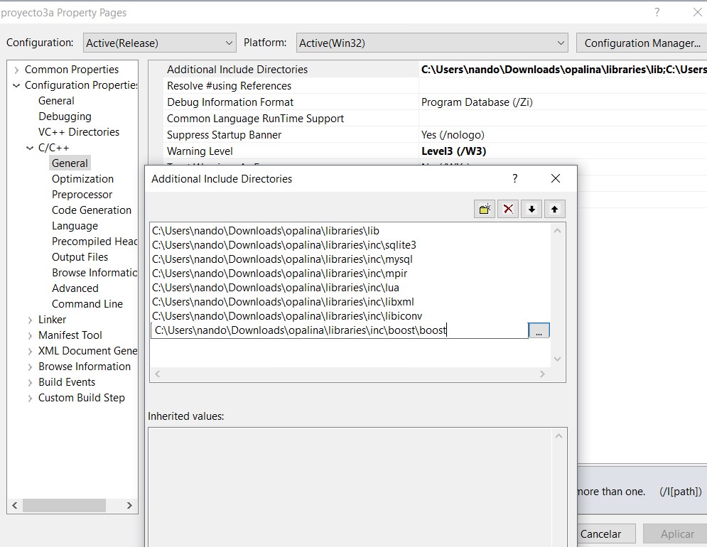Open the Optimization page
Viewport: 707px width, 547px height.
coord(82,179)
